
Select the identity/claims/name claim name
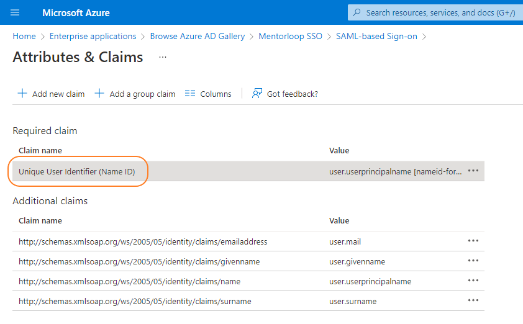click(x=129, y=281)
